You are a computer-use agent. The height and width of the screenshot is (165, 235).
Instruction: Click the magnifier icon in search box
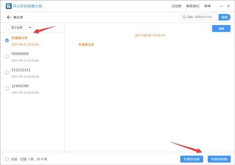(184, 17)
